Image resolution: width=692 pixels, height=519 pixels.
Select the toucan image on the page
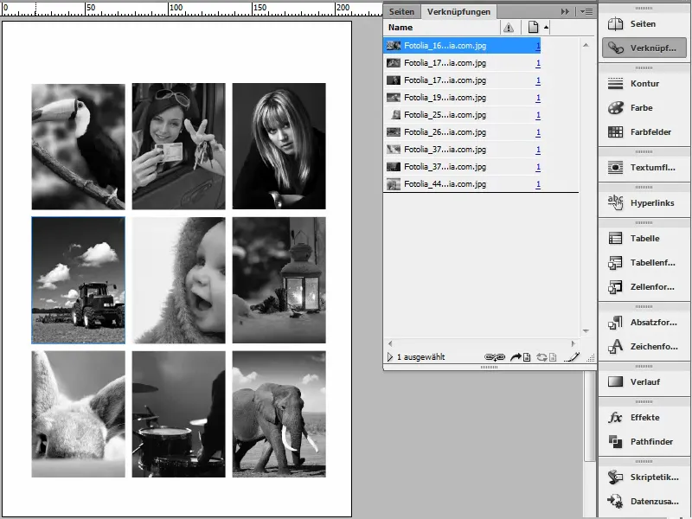[x=78, y=146]
